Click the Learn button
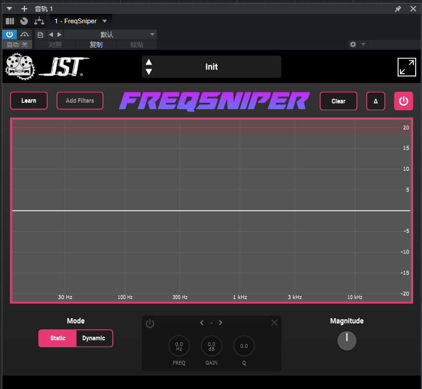This screenshot has height=389, width=422. (x=29, y=100)
